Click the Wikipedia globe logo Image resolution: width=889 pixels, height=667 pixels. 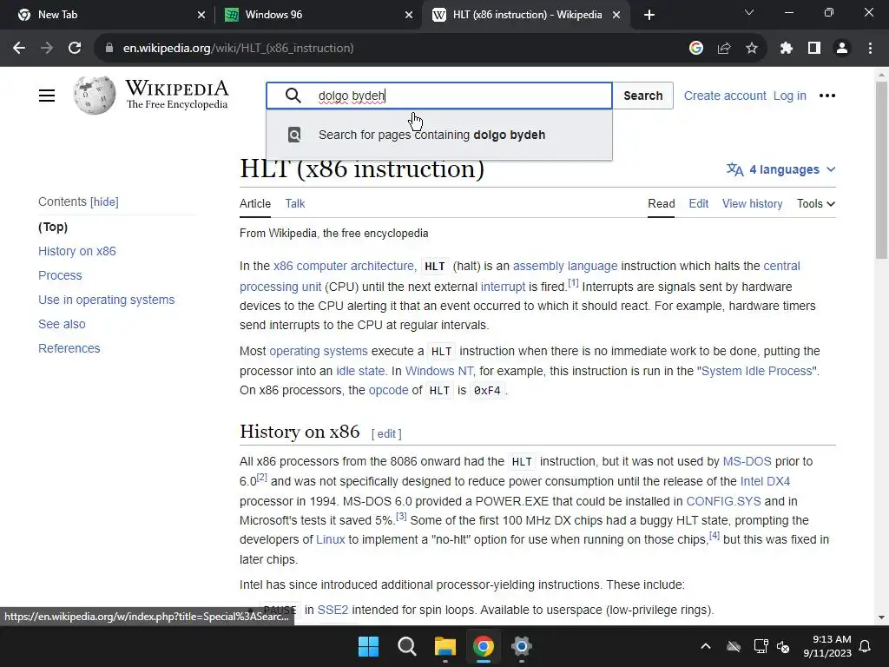94,96
